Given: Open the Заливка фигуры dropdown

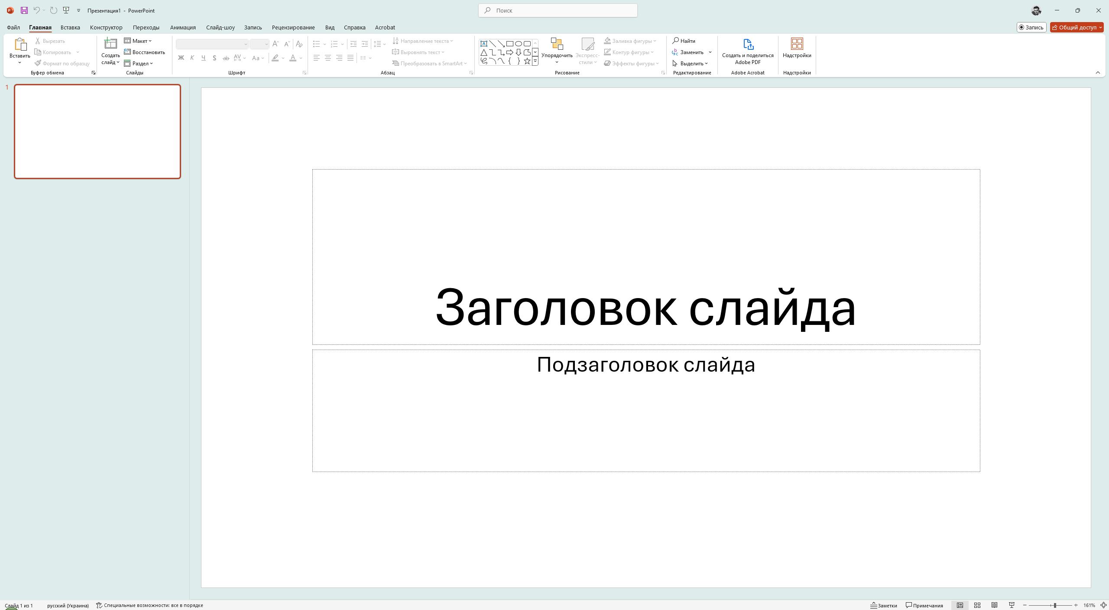Looking at the screenshot, I should pyautogui.click(x=630, y=40).
